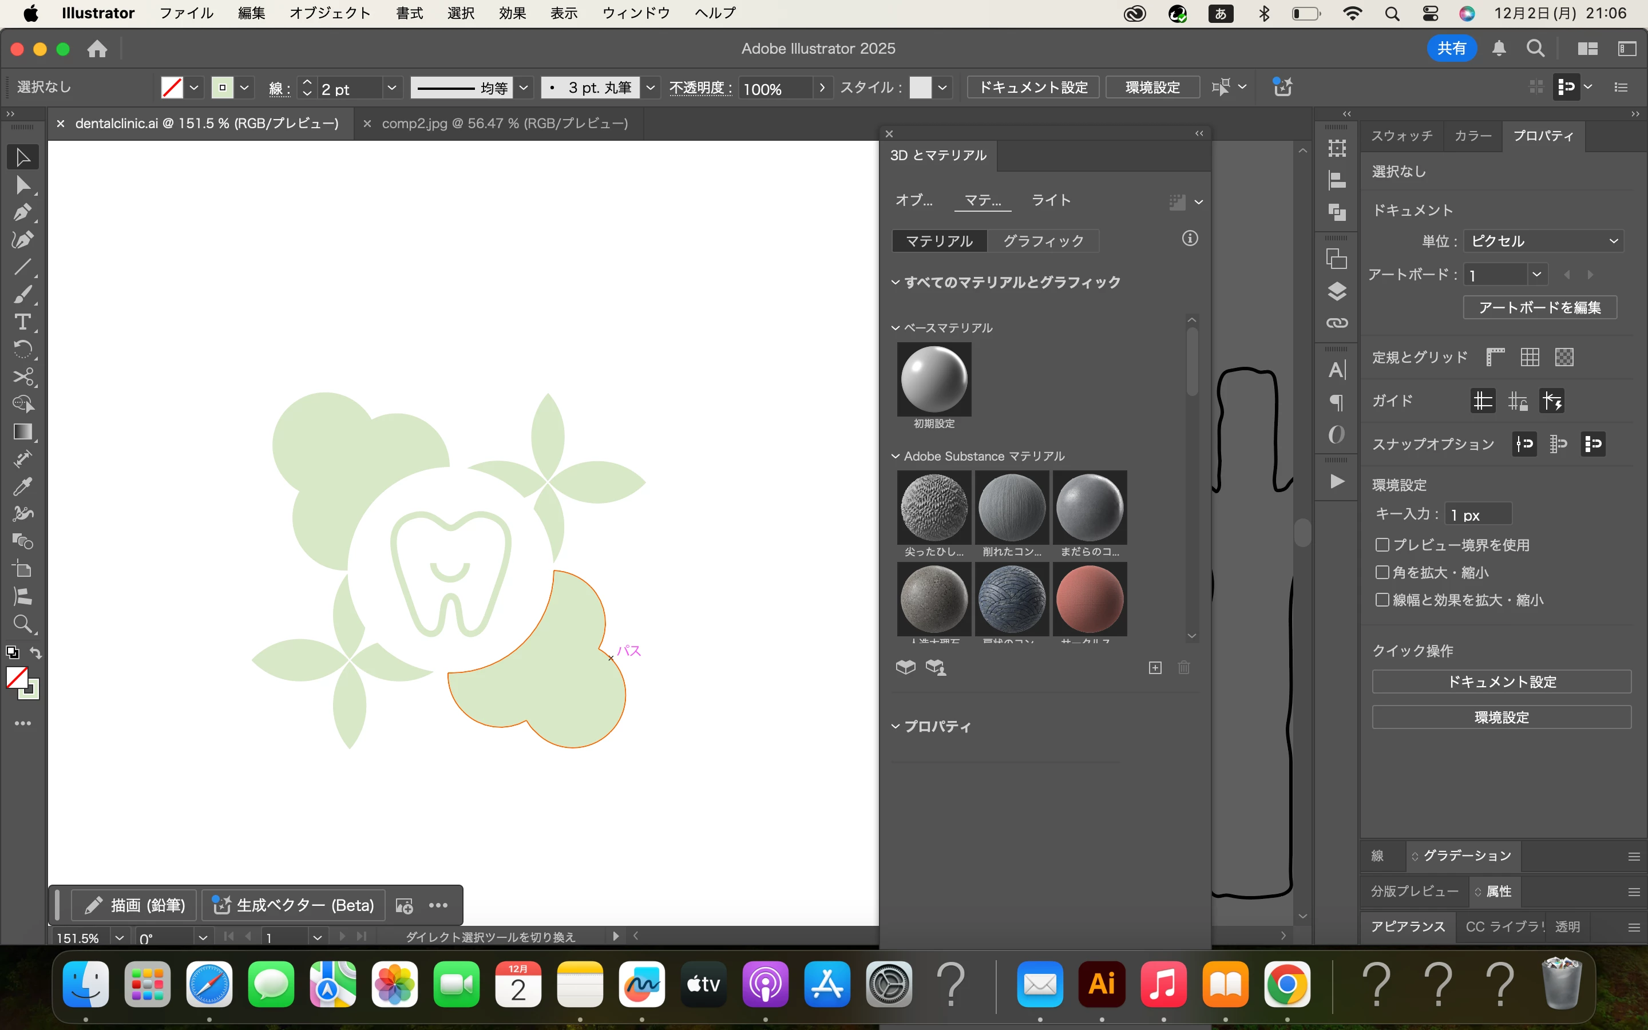The height and width of the screenshot is (1030, 1648).
Task: Click the Layers panel icon
Action: click(1337, 292)
